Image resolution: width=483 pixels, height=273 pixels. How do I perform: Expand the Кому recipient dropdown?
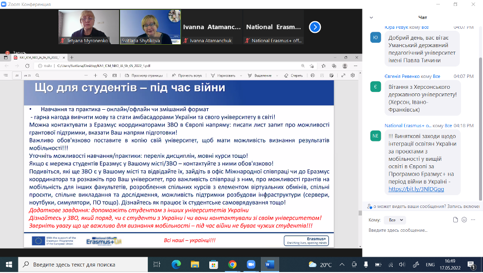[395, 220]
